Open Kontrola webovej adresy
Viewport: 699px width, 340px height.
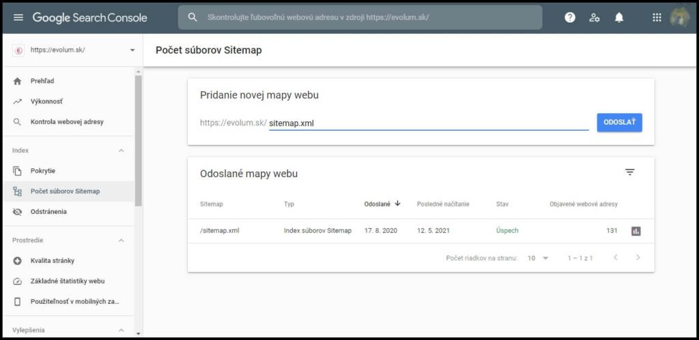coord(69,122)
